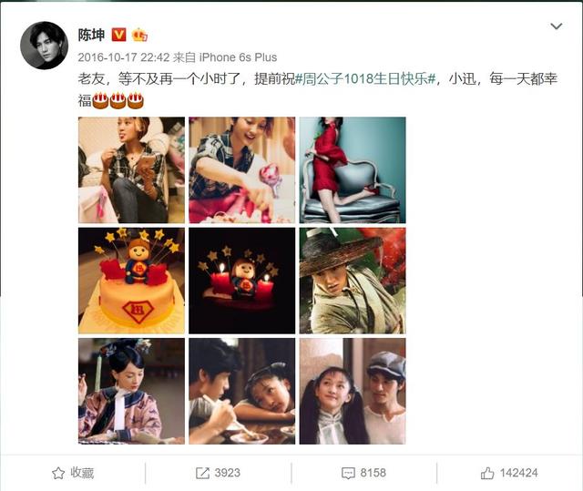The height and width of the screenshot is (491, 583).
Task: Click the iPhone 6s Plus source link
Action: click(x=238, y=57)
